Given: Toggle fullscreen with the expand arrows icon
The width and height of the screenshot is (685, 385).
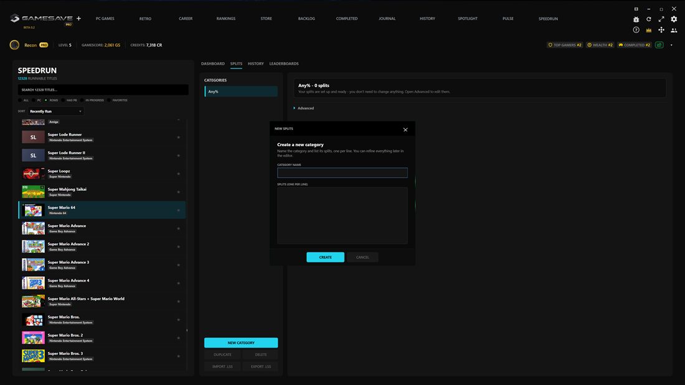Looking at the screenshot, I should point(661,19).
